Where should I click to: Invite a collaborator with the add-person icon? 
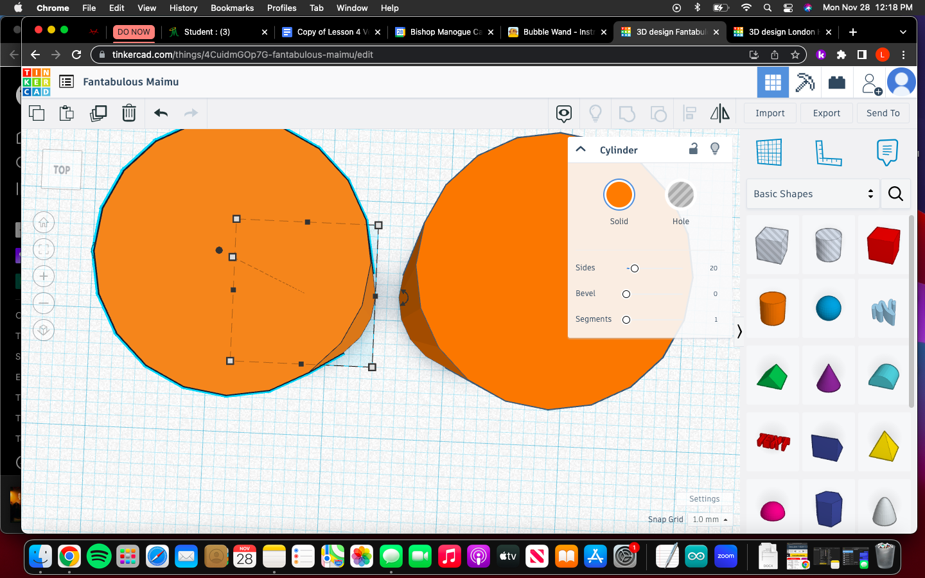point(870,83)
